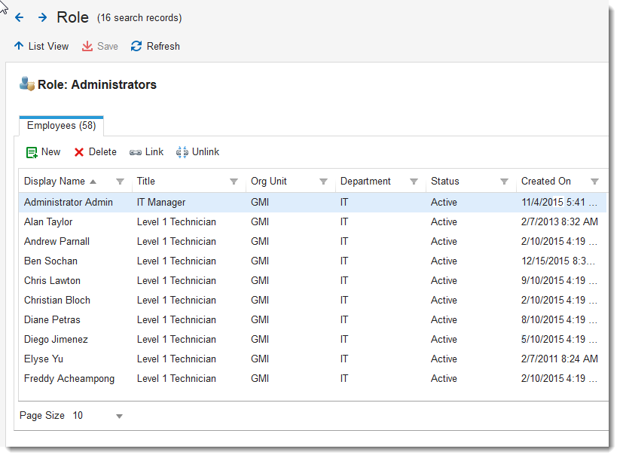Go back with the left arrow
The width and height of the screenshot is (620, 458).
20,17
